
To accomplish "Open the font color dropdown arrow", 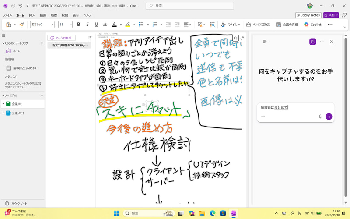I will [x=121, y=25].
